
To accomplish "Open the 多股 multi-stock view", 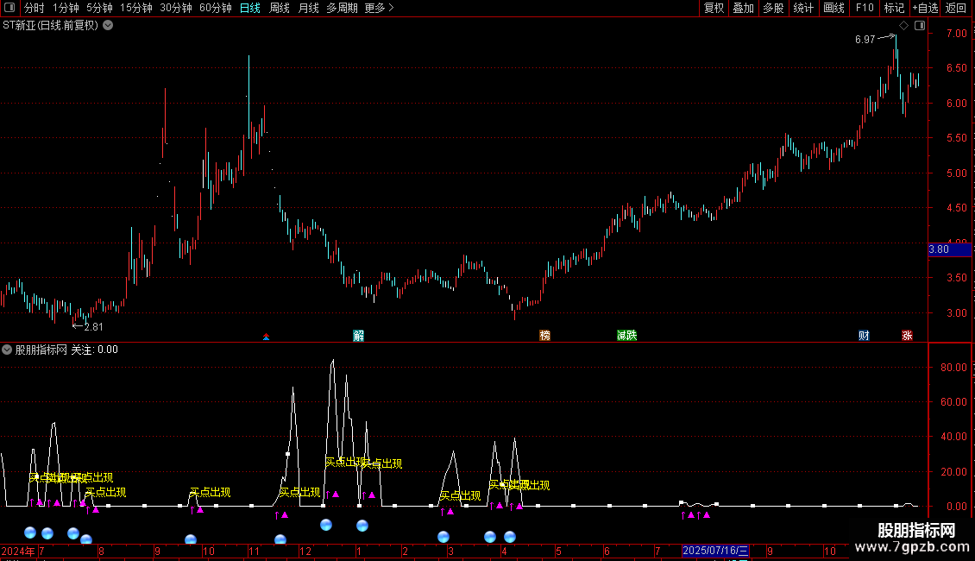I will click(774, 8).
